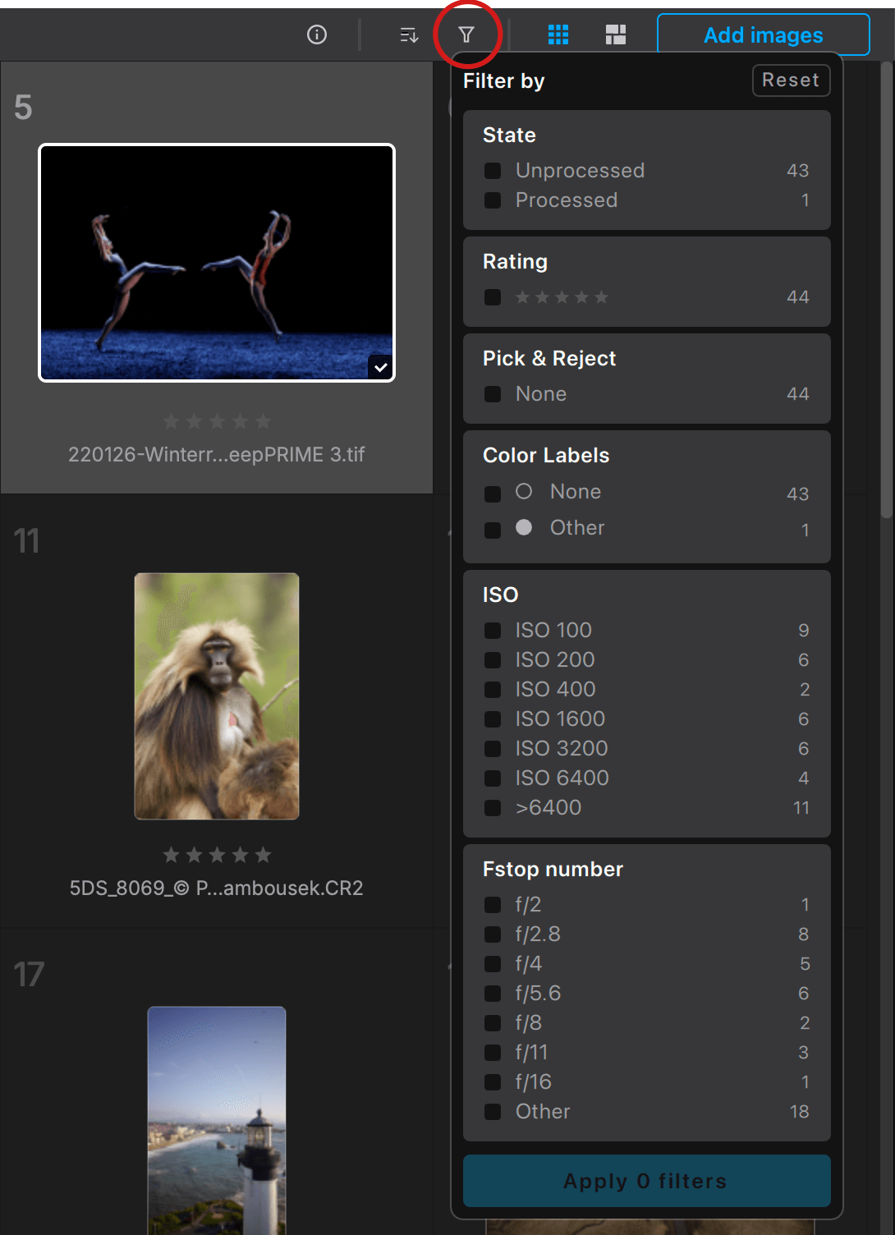
Task: Click the >6400 count 11
Action: point(801,808)
